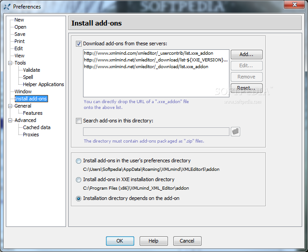This screenshot has width=308, height=252.
Task: Enable Search add-ons in this directory checkbox
Action: (x=79, y=121)
